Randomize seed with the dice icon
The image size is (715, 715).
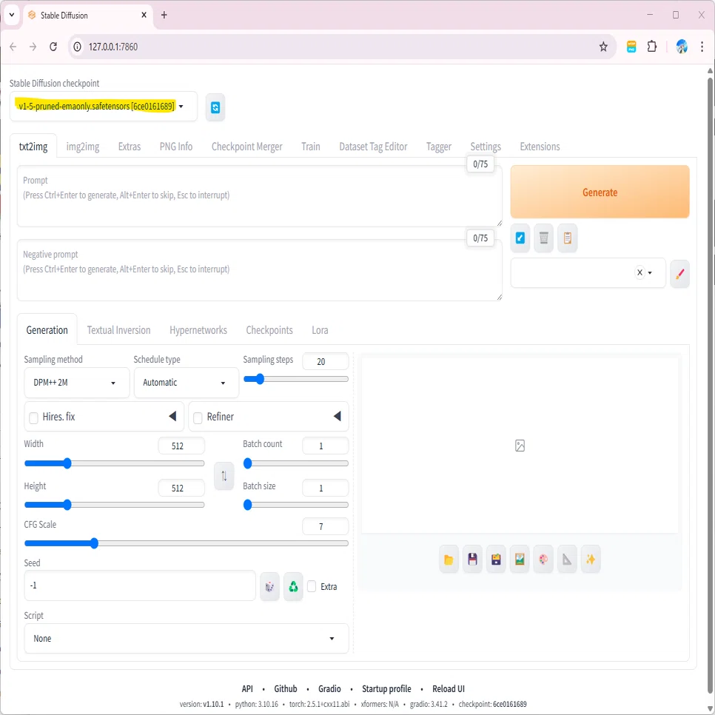click(269, 586)
